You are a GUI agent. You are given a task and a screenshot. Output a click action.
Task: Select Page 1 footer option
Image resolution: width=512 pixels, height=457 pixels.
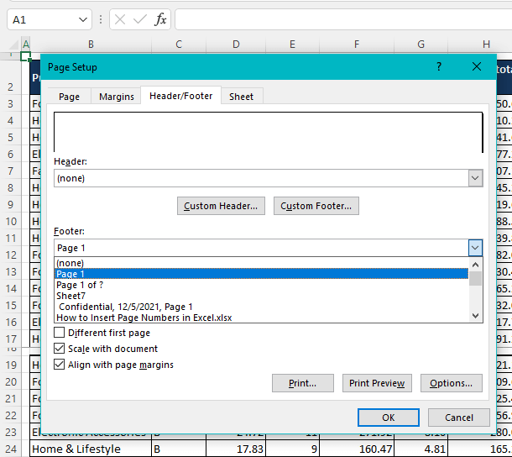point(261,274)
